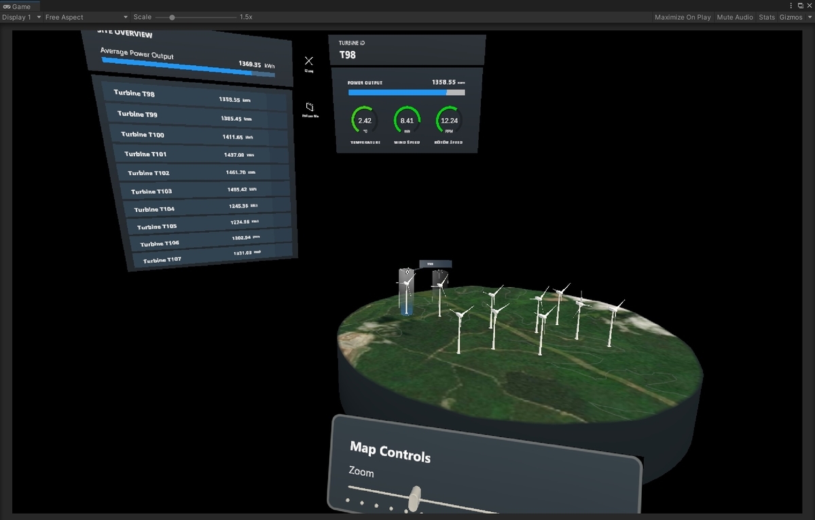Click the 1245.36 value for Turbine T104
The image size is (815, 520).
240,206
